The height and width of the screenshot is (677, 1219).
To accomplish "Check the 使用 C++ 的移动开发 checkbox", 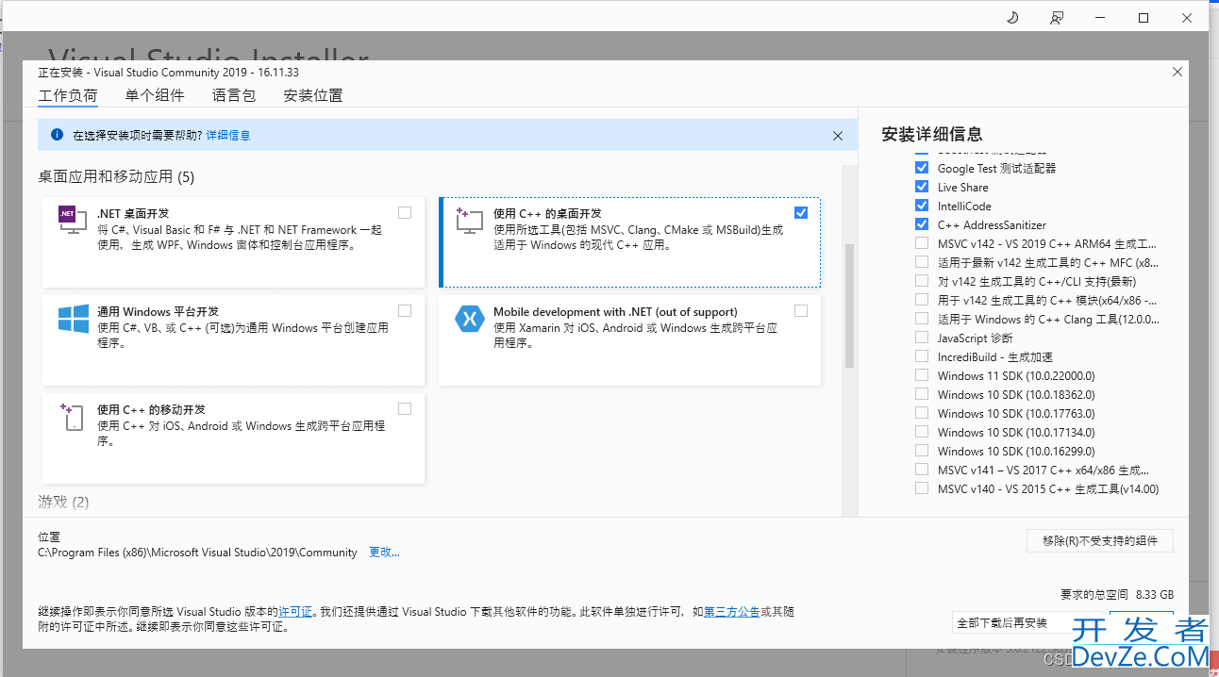I will 405,409.
